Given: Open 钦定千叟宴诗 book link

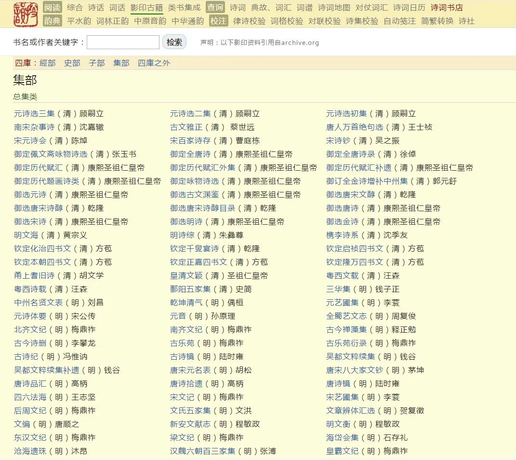Looking at the screenshot, I should click(195, 249).
